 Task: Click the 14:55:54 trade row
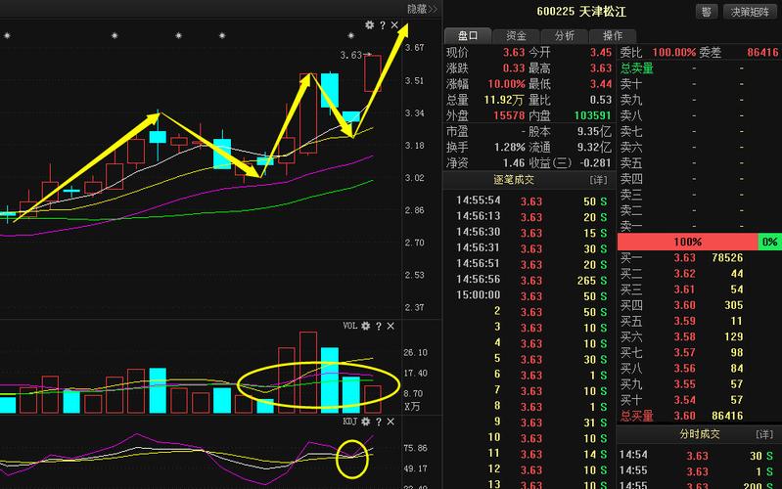pos(531,200)
